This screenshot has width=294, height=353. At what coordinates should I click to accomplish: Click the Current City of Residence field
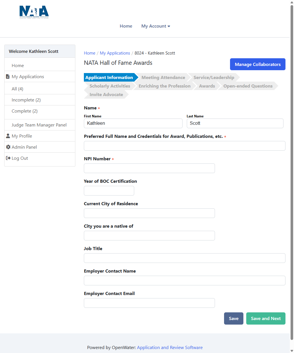click(149, 213)
